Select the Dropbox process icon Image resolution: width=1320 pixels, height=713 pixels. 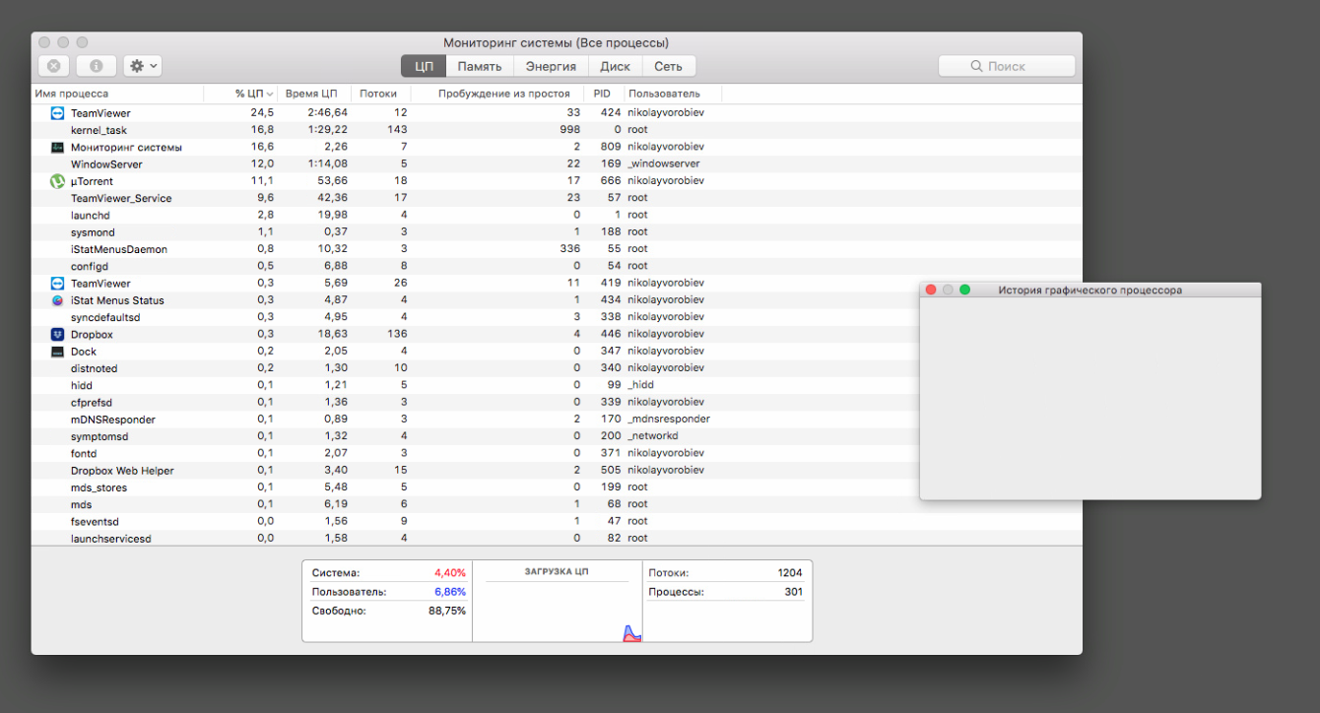55,334
